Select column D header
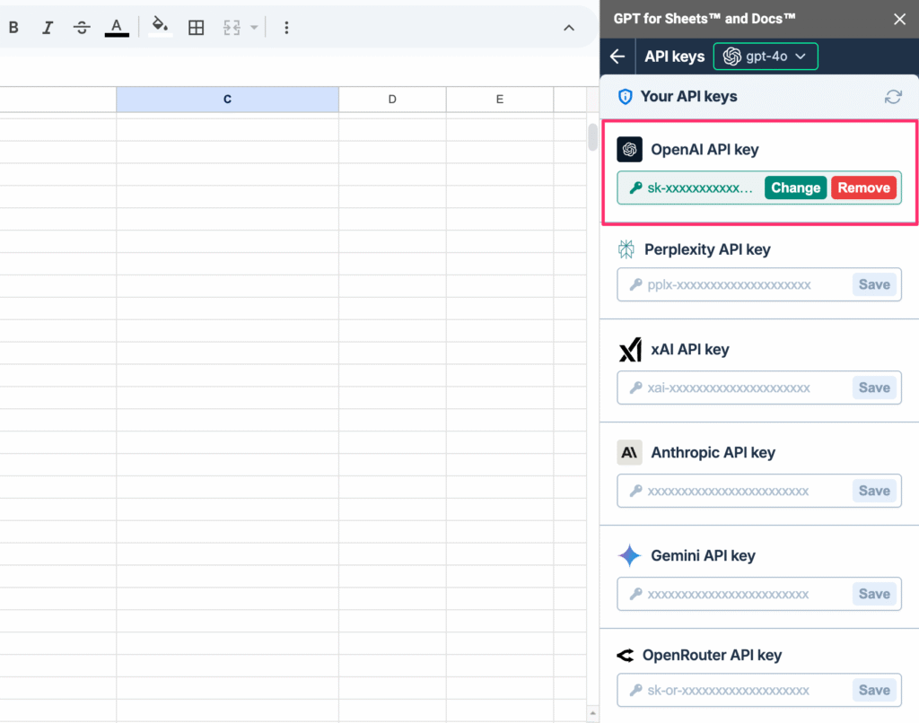 [x=392, y=99]
